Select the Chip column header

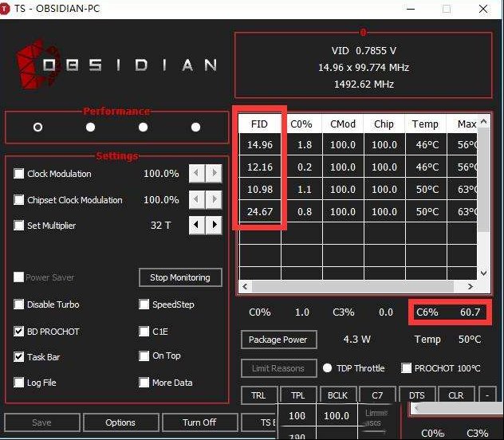point(384,124)
